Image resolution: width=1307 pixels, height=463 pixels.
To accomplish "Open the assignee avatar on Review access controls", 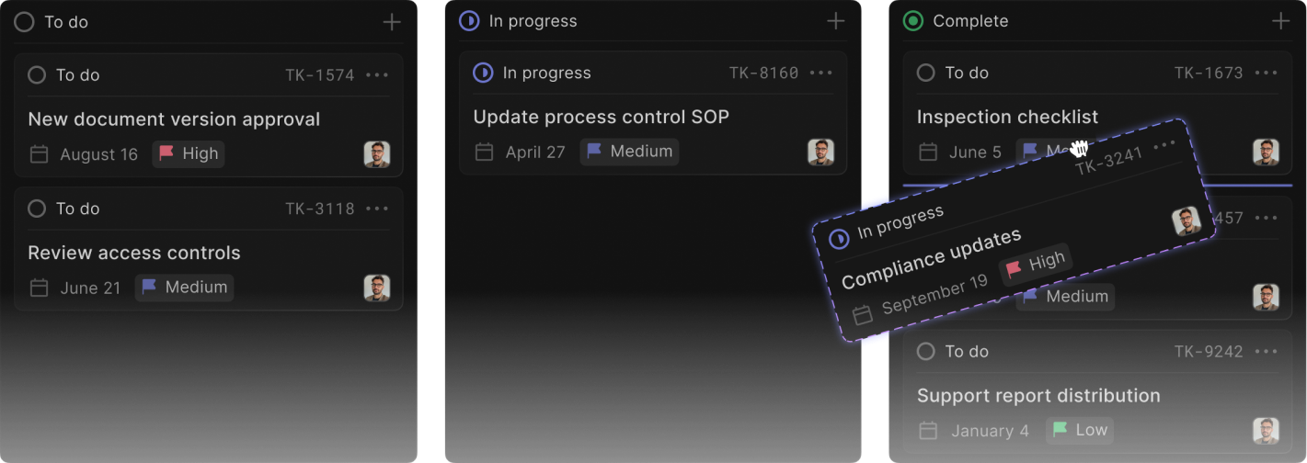I will click(376, 288).
